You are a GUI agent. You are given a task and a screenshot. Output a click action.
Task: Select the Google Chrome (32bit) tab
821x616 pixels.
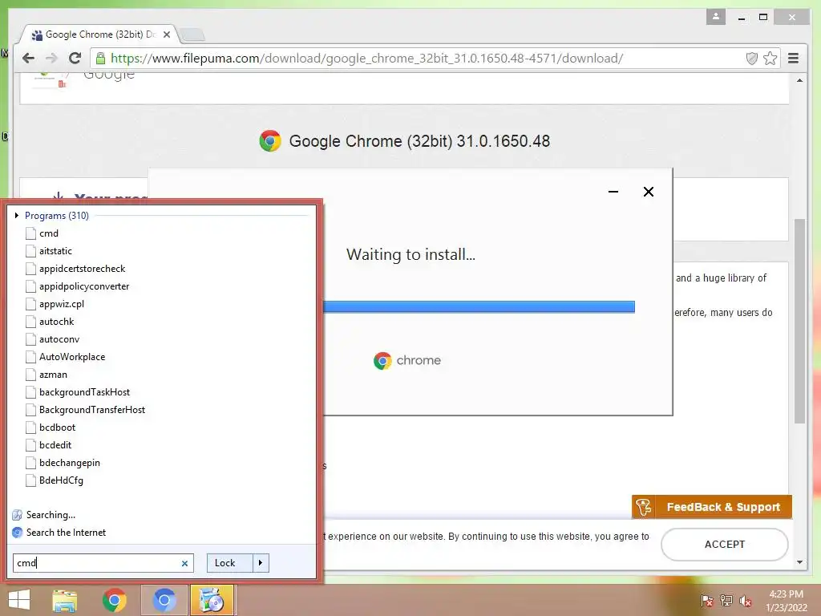coord(99,34)
